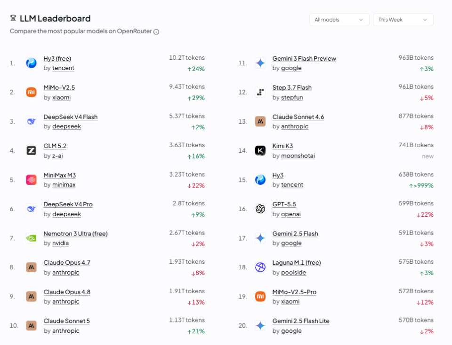Click the Tencent icon beside rank 15 Hy3
This screenshot has width=452, height=345.
pos(260,180)
